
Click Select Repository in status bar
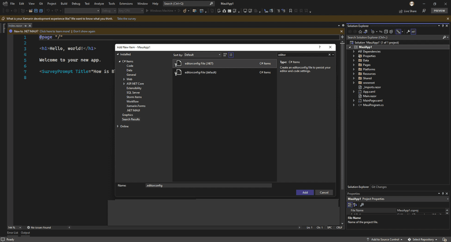tap(422, 239)
